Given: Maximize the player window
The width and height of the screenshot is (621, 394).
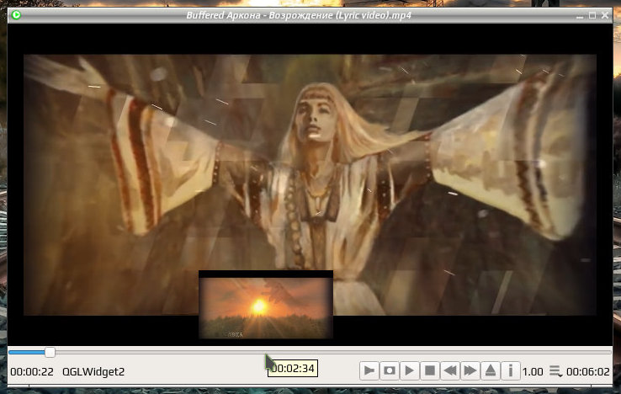Looking at the screenshot, I should click(592, 15).
